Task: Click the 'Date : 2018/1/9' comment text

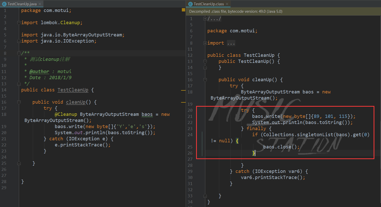Action: 50,78
